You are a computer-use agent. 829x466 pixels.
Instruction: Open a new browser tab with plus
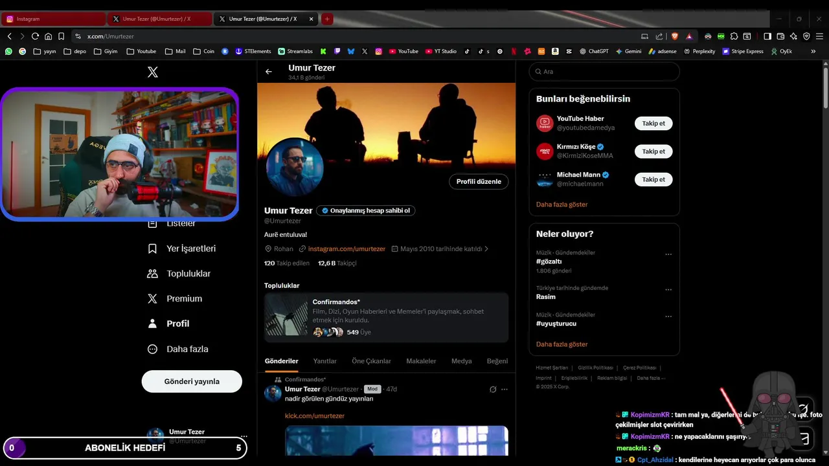[x=327, y=19]
